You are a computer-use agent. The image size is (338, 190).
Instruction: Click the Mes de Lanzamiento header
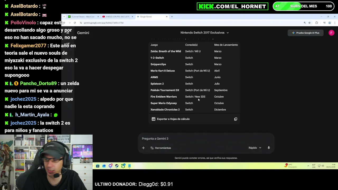(226, 45)
